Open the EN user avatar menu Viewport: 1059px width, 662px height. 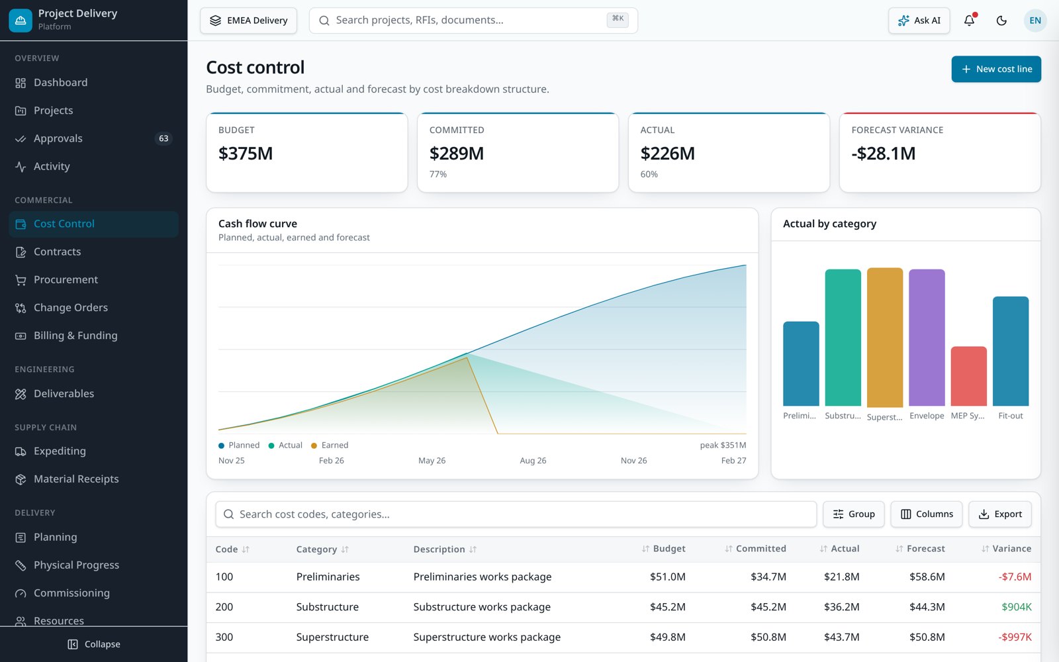(1035, 21)
